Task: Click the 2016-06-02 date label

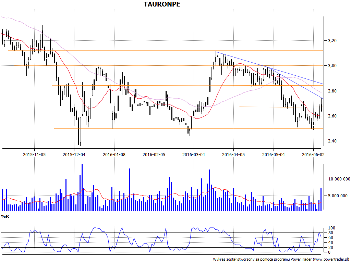Action: (313, 154)
